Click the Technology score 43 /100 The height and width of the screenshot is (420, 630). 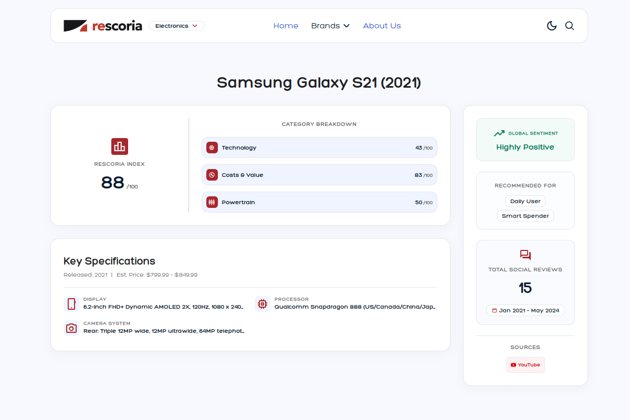click(x=424, y=148)
